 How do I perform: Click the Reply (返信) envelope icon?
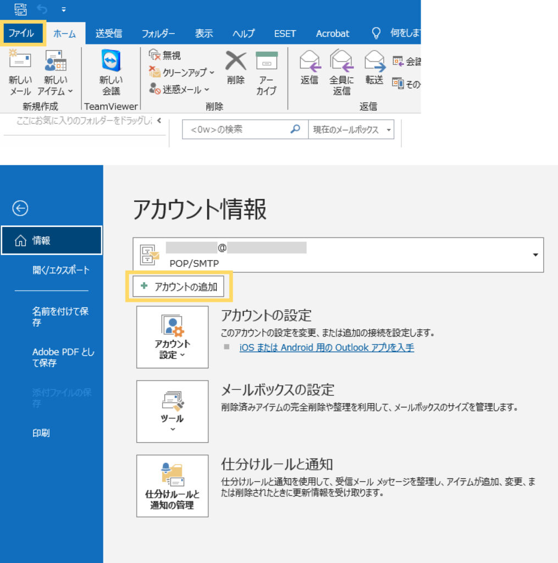point(310,60)
